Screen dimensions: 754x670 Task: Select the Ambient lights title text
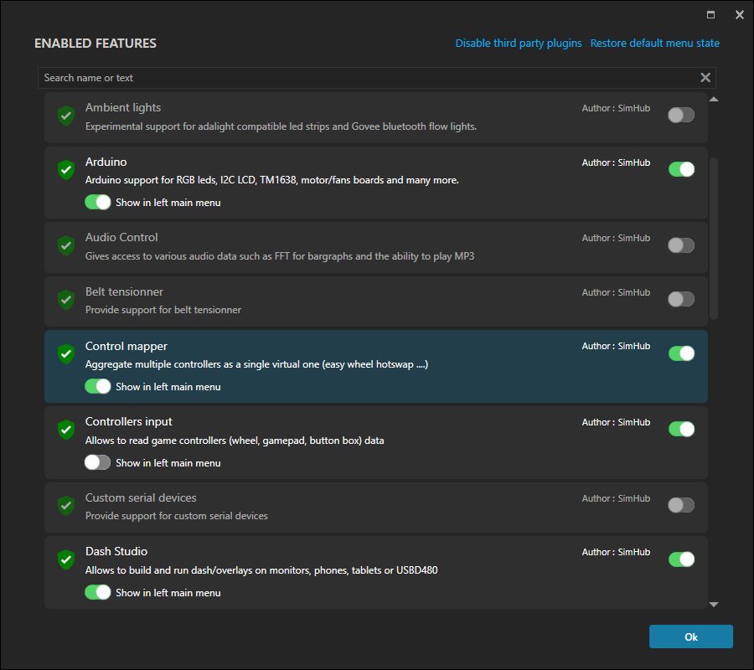point(123,108)
